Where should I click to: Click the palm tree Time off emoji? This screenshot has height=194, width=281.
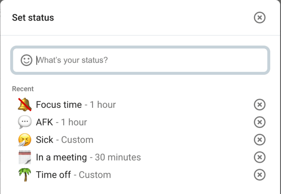[25, 175]
